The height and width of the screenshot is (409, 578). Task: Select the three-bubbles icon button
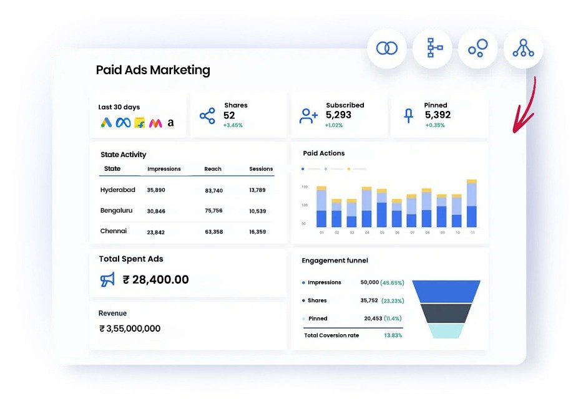[478, 48]
